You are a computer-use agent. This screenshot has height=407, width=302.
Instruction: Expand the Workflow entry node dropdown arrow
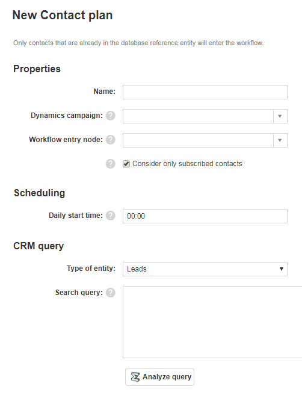(x=280, y=140)
